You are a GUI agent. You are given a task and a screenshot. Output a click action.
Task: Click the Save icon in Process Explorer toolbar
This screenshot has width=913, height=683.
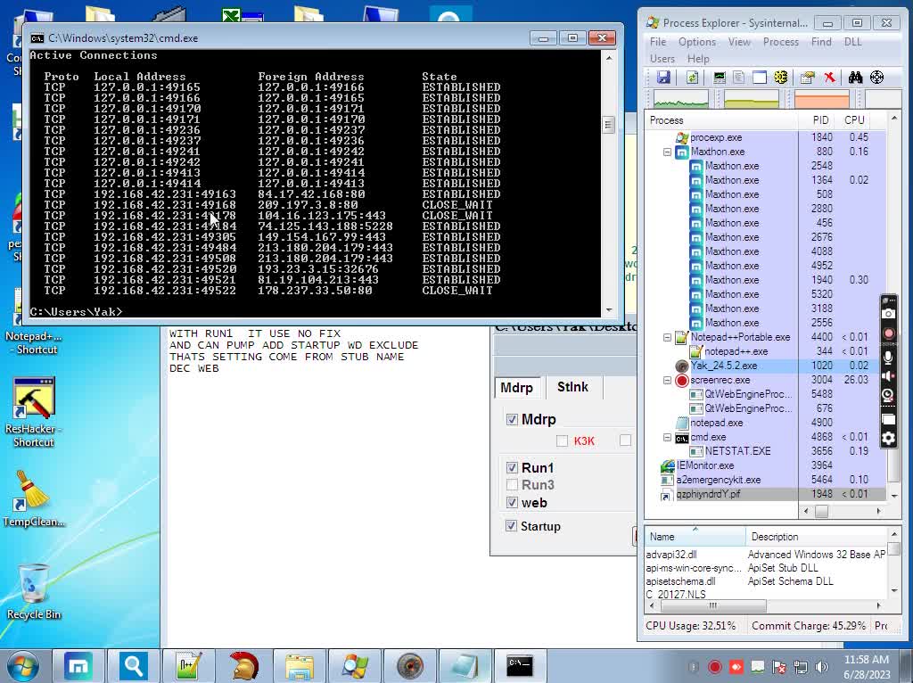pyautogui.click(x=663, y=78)
